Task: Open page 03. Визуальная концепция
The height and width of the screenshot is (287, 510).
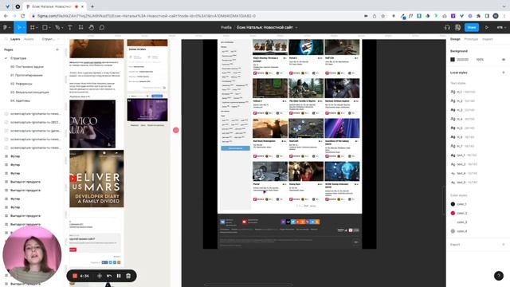Action: pyautogui.click(x=29, y=92)
